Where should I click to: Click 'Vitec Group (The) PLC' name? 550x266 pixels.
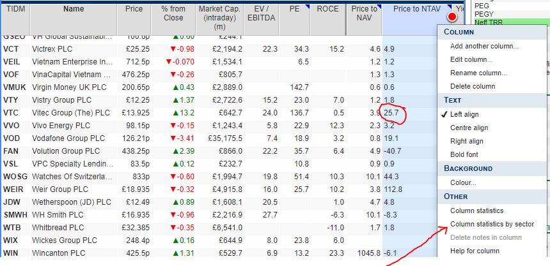(x=71, y=113)
